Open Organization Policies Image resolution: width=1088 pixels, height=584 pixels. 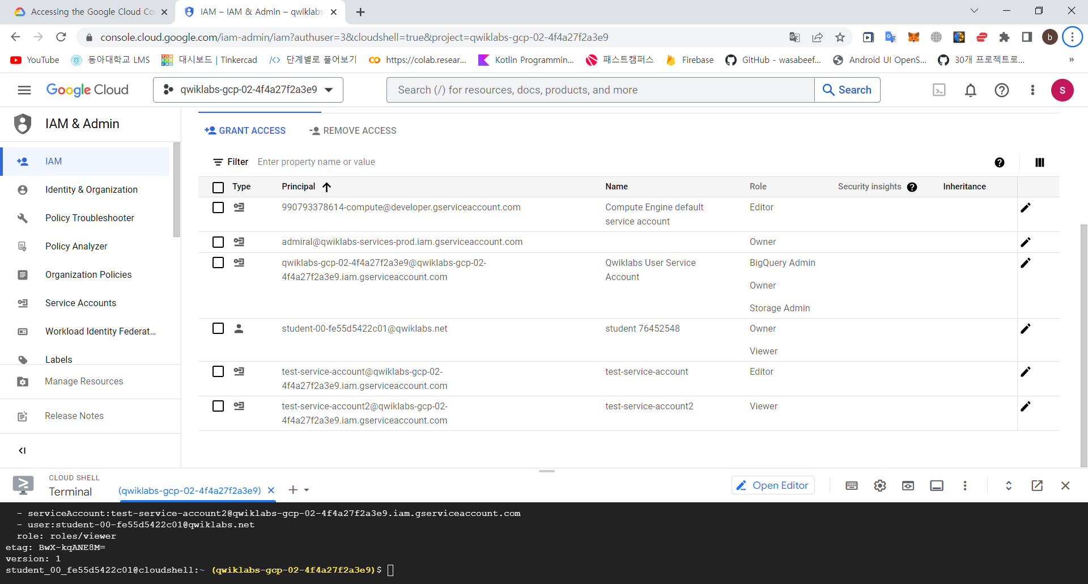(85, 275)
